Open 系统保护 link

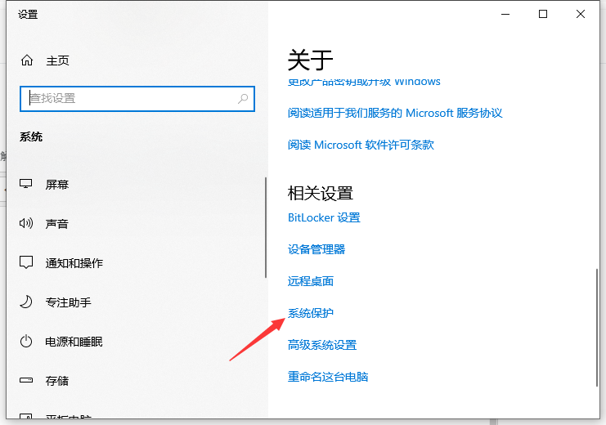[x=311, y=313]
